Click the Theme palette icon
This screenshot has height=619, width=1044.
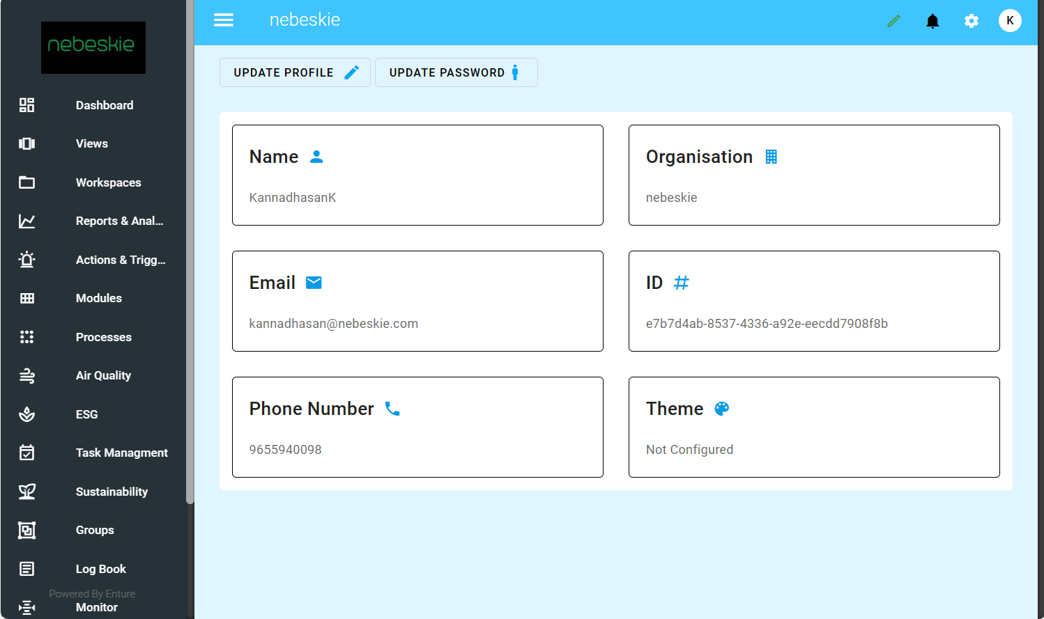[722, 409]
